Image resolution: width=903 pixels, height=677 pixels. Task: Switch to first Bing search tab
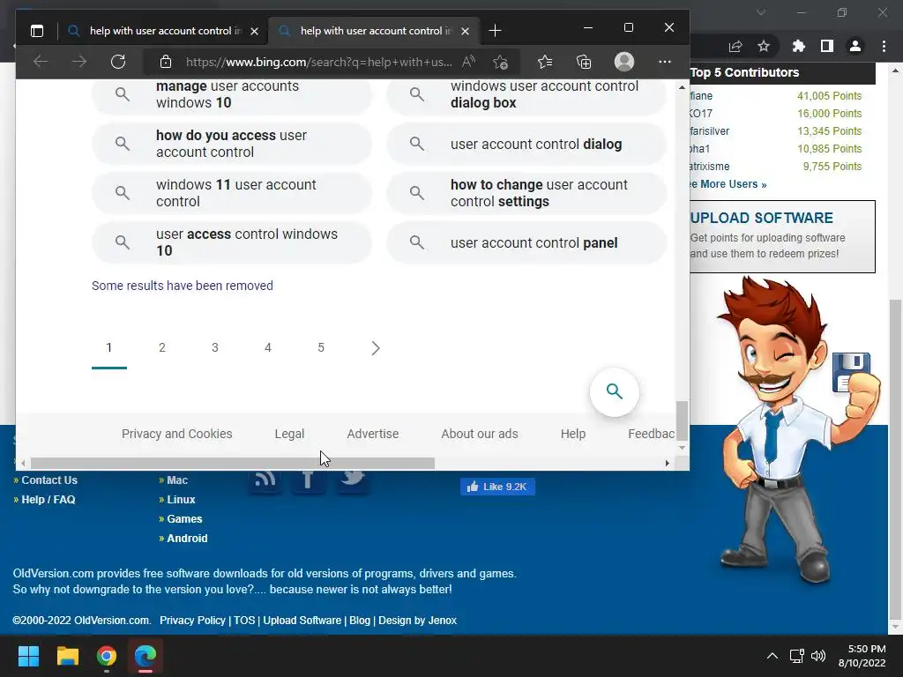[x=162, y=31]
